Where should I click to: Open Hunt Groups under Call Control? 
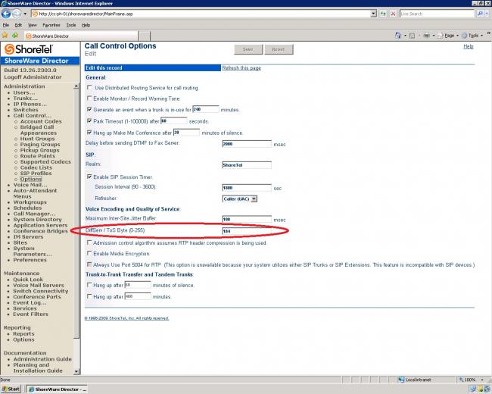[x=37, y=139]
